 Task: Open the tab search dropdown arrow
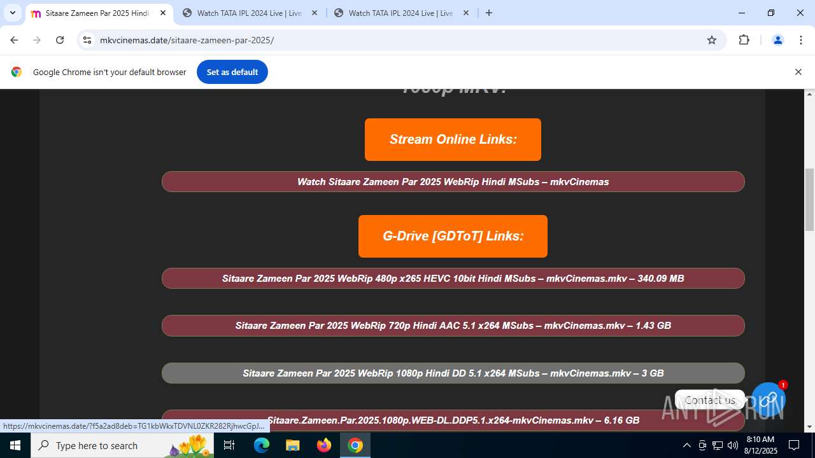click(12, 13)
